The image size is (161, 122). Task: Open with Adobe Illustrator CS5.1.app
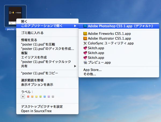click(119, 38)
